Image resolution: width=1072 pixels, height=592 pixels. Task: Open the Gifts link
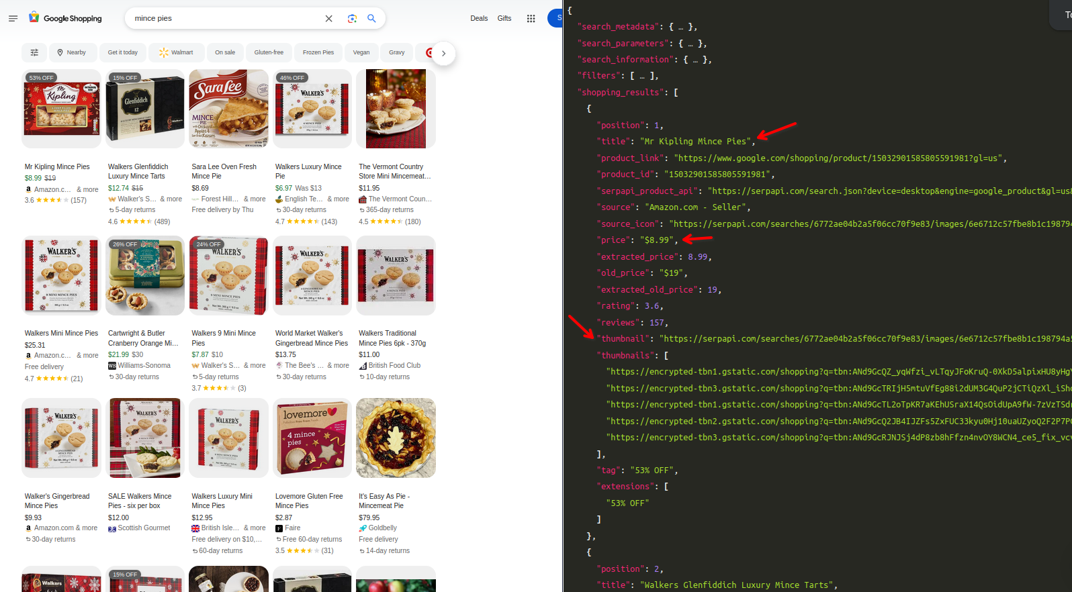tap(504, 18)
